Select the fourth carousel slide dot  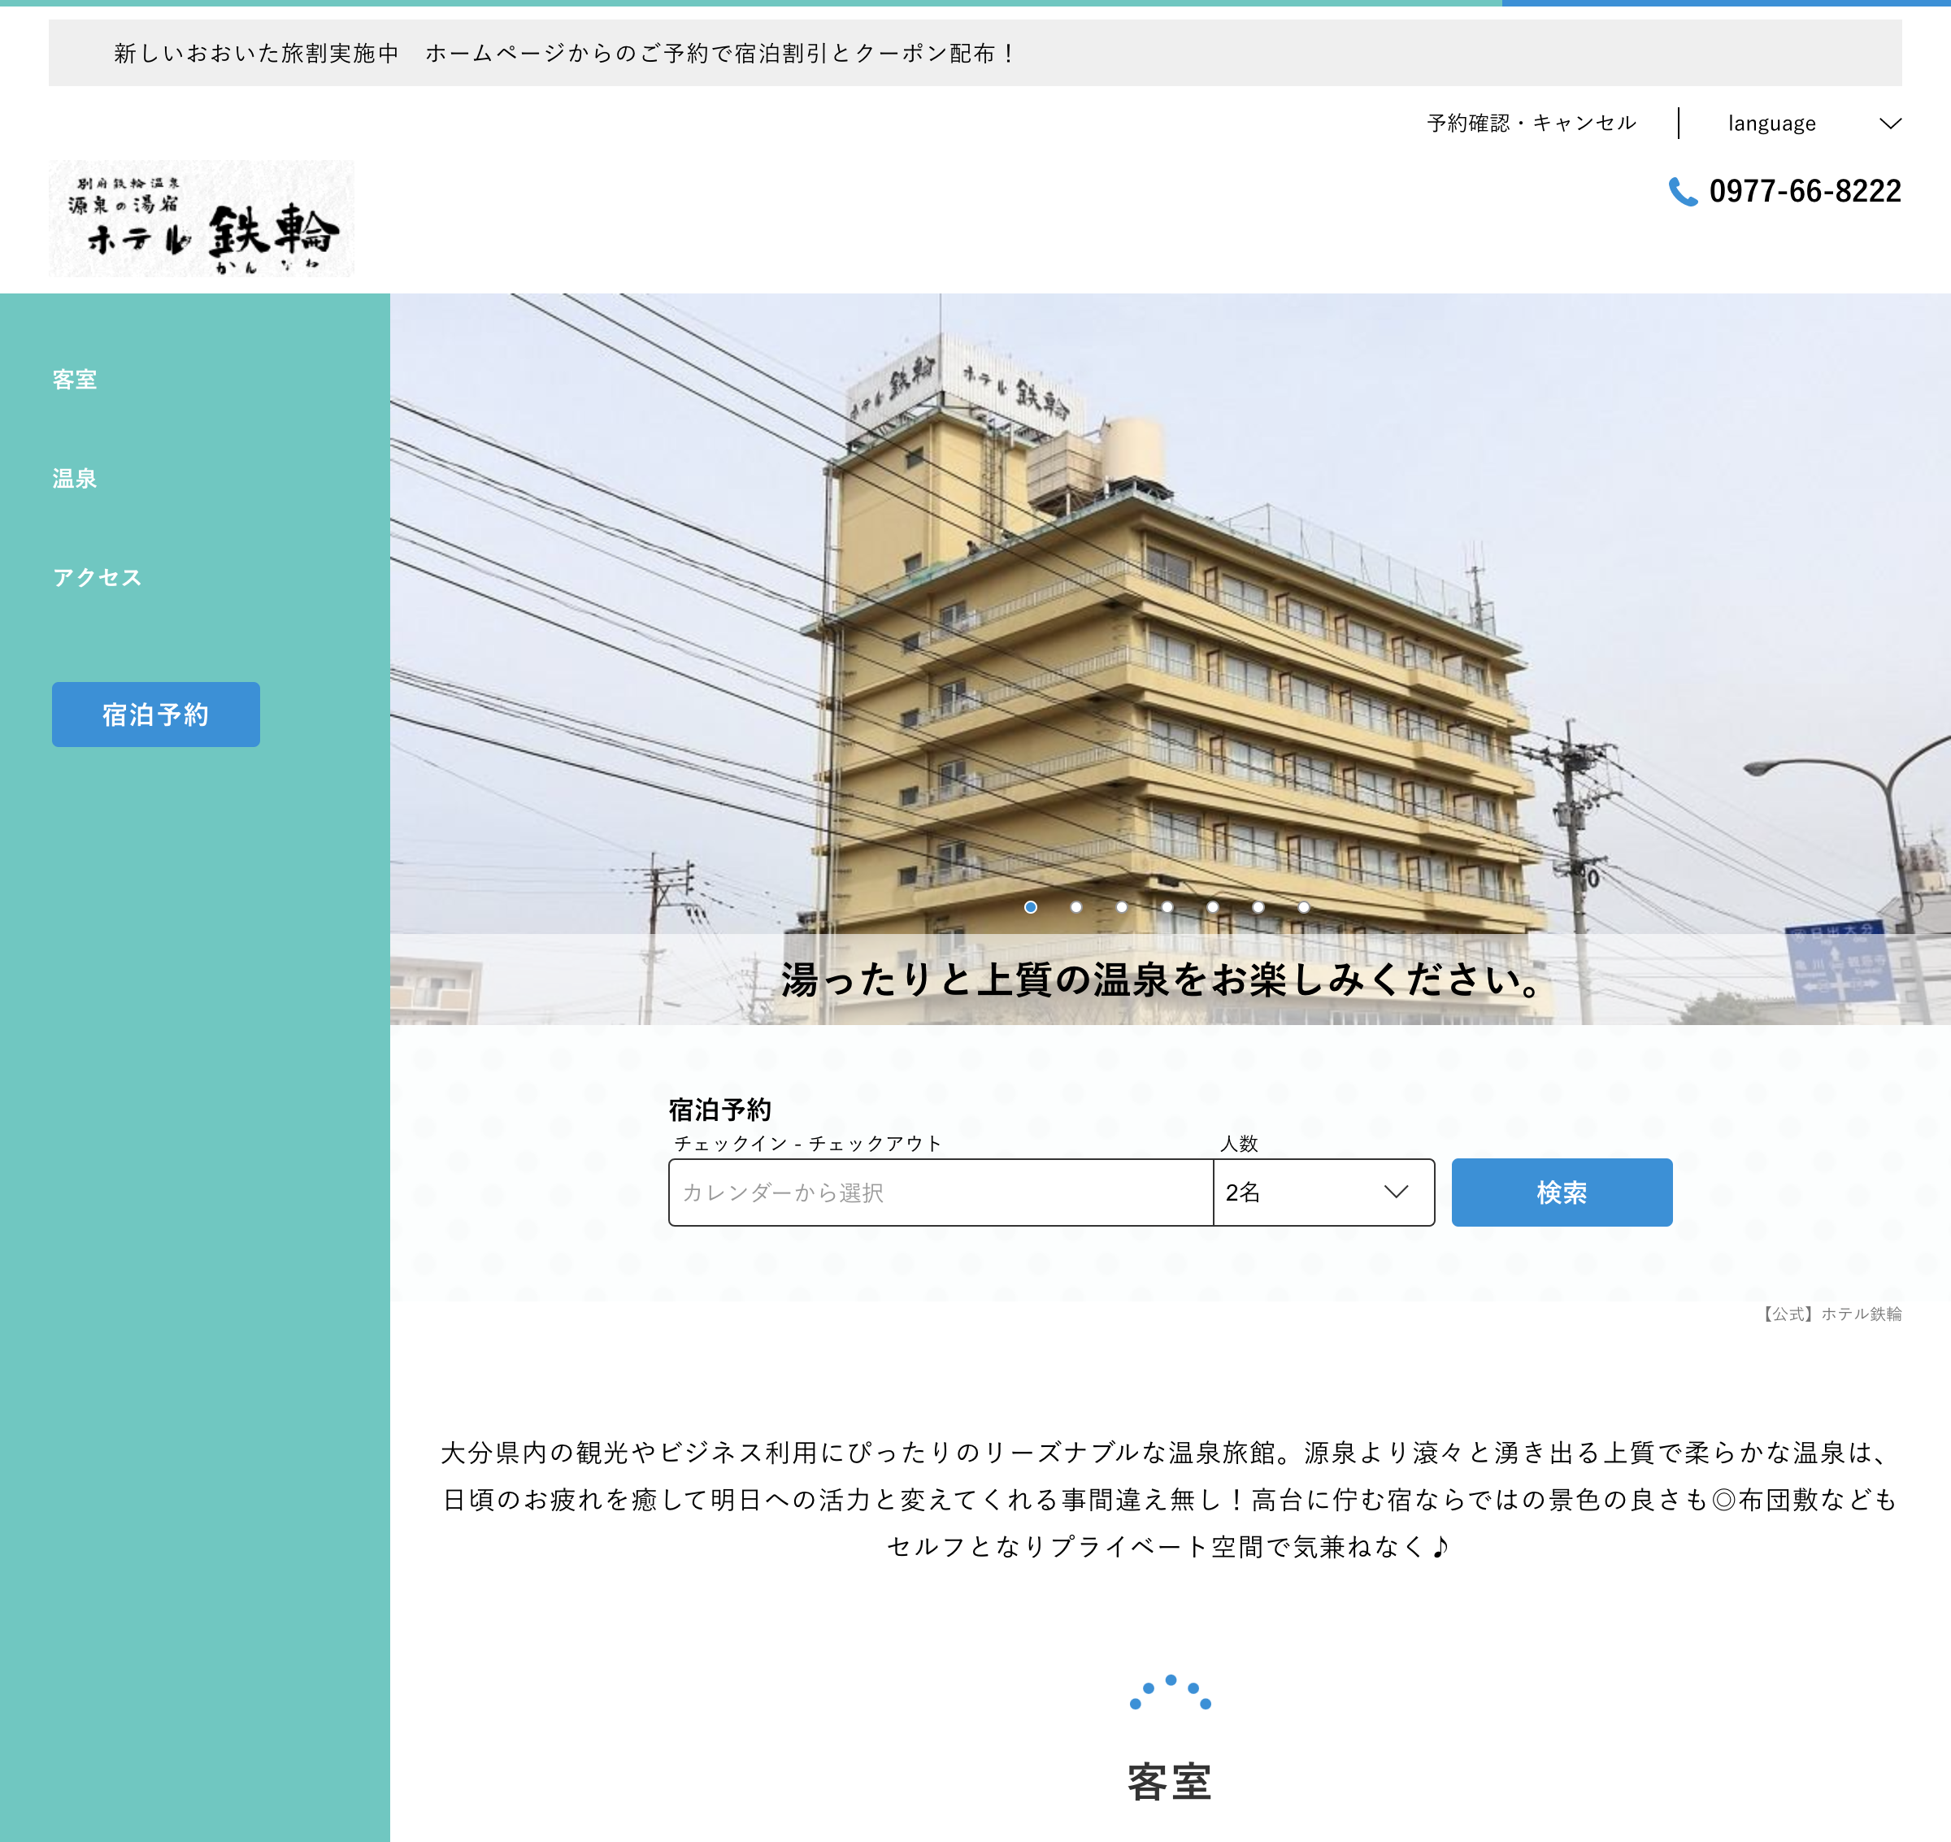pyautogui.click(x=1167, y=907)
